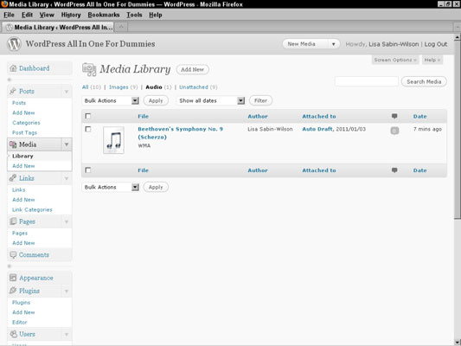Open Categories under Posts menu
The image size is (461, 346).
click(x=26, y=123)
